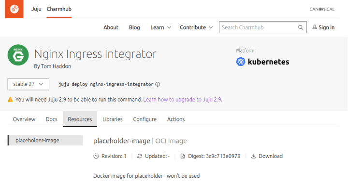Screen dimensions: 348x184
Task: Click the orange Juju logo icon
Action: coord(14,9)
